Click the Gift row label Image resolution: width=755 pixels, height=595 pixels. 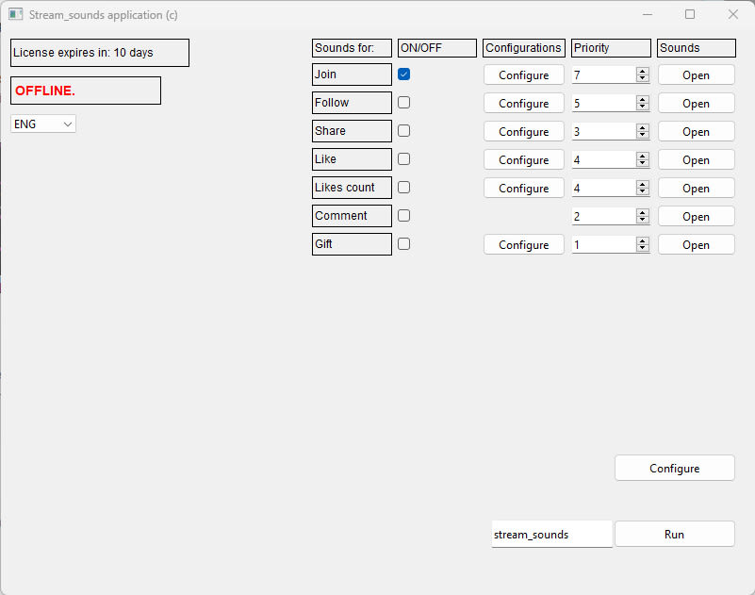[352, 244]
